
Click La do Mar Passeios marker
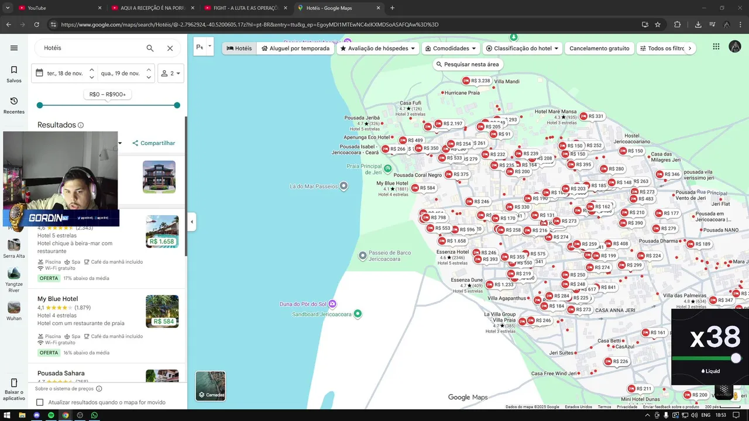343,186
